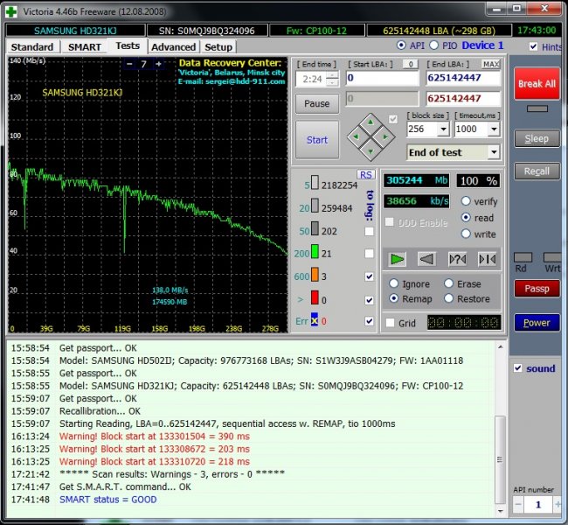The height and width of the screenshot is (525, 568).
Task: Select the verify test mode
Action: [466, 201]
